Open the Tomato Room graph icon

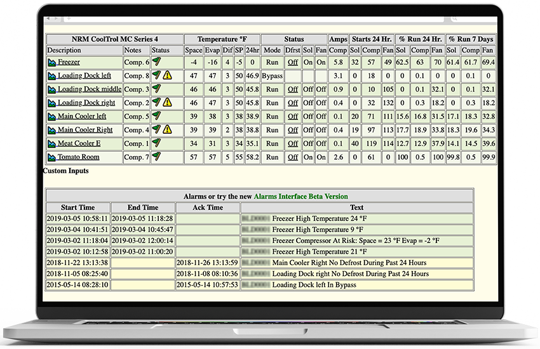[51, 157]
